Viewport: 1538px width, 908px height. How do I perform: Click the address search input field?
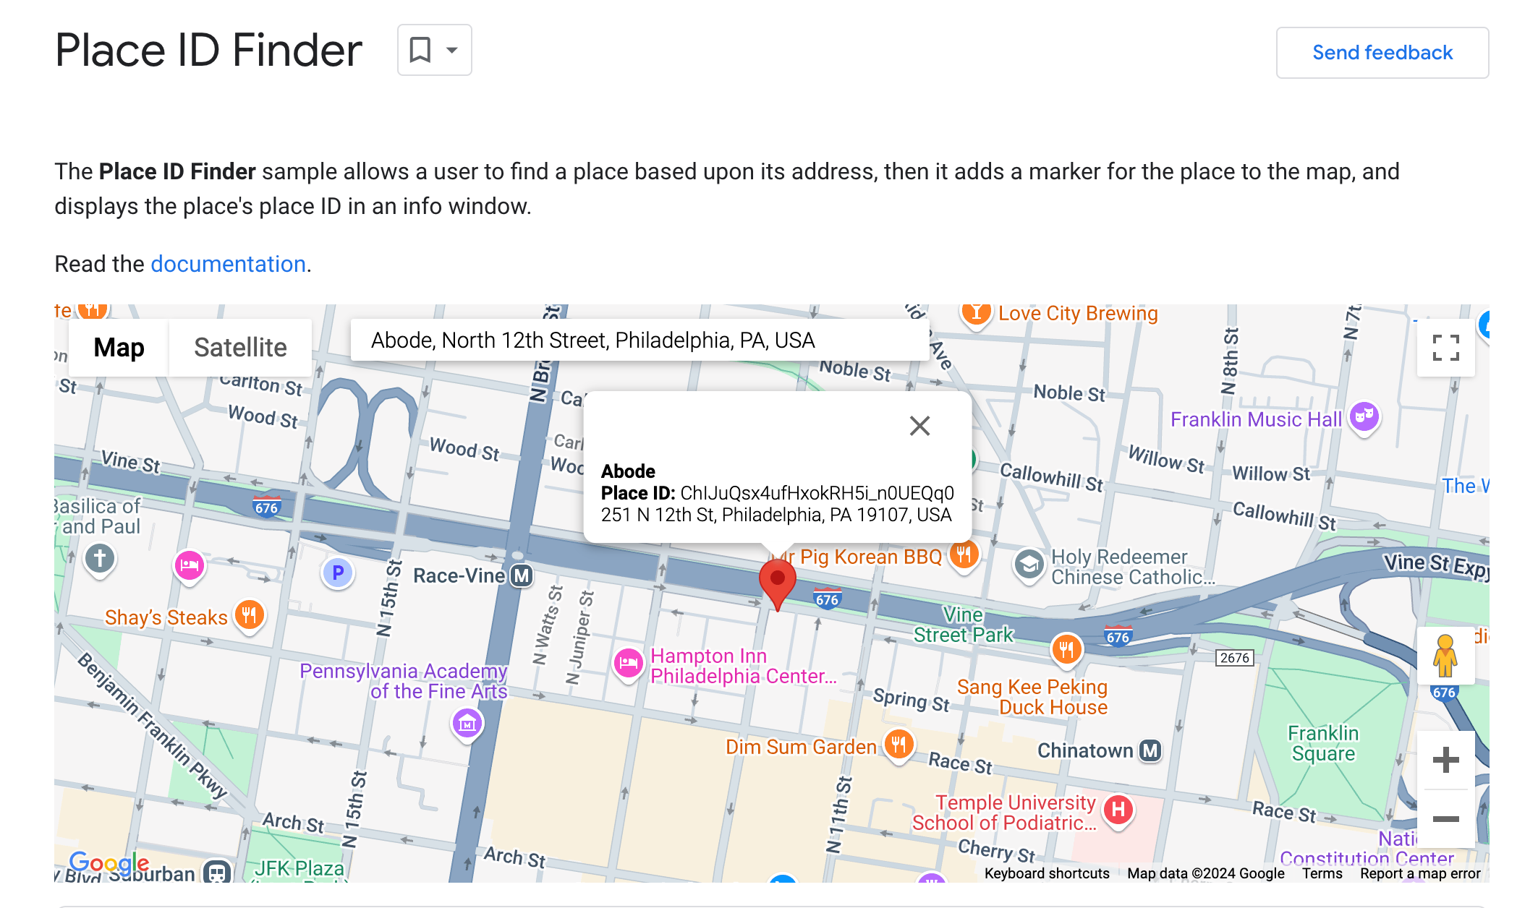click(x=640, y=340)
